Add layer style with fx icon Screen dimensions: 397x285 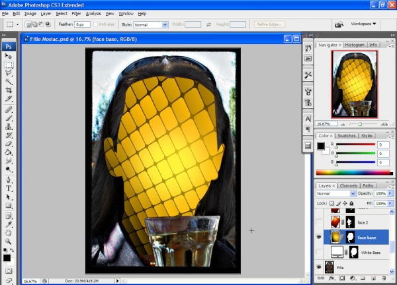click(331, 278)
